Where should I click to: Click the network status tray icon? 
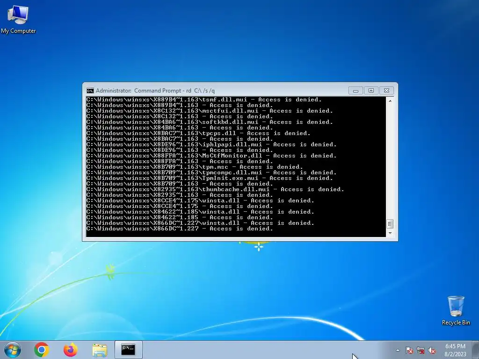[x=421, y=350]
